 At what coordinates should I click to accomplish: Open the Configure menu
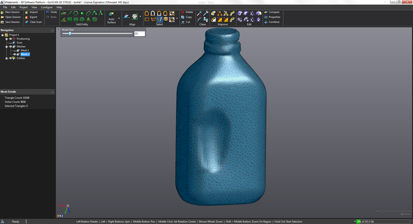pos(46,7)
